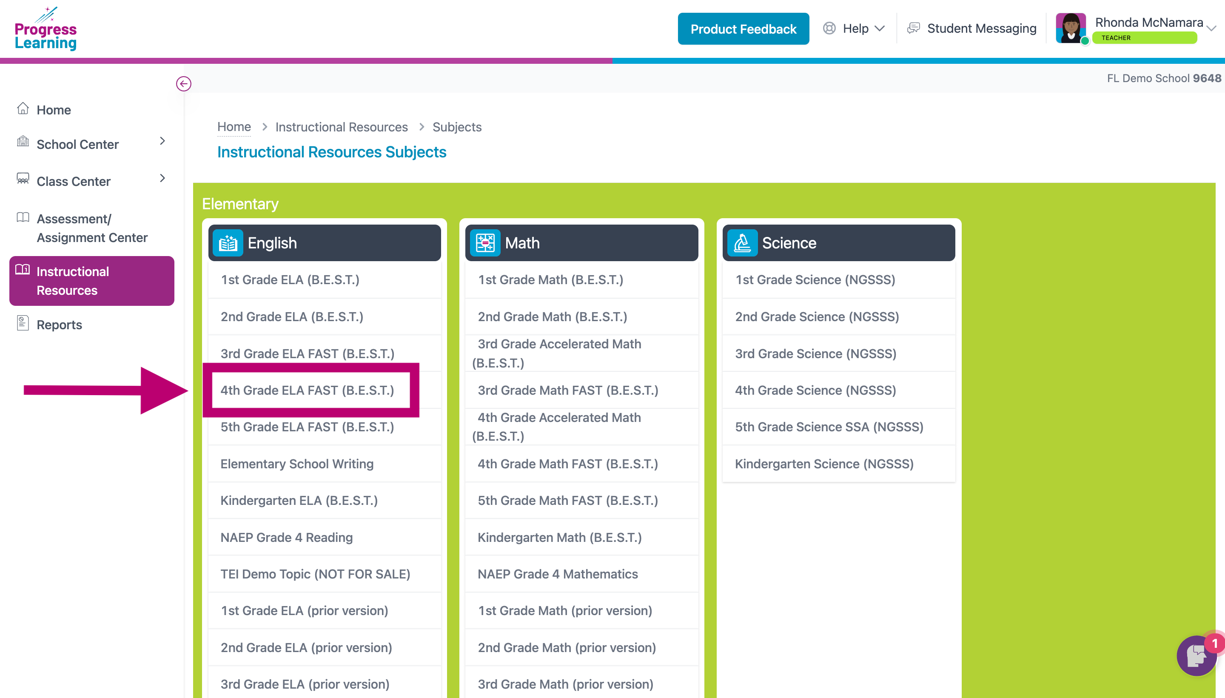Click the School Center building icon
Viewport: 1225px width, 698px height.
[23, 141]
